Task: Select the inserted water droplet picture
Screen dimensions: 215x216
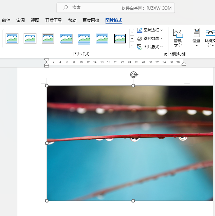Action: 130,143
